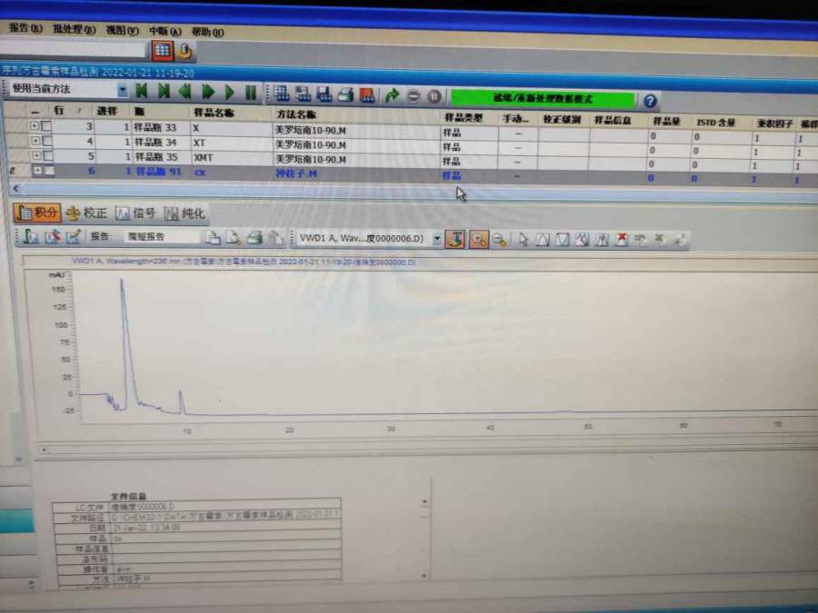The image size is (818, 613).
Task: Start stepping with the green play arrow
Action: tap(230, 93)
